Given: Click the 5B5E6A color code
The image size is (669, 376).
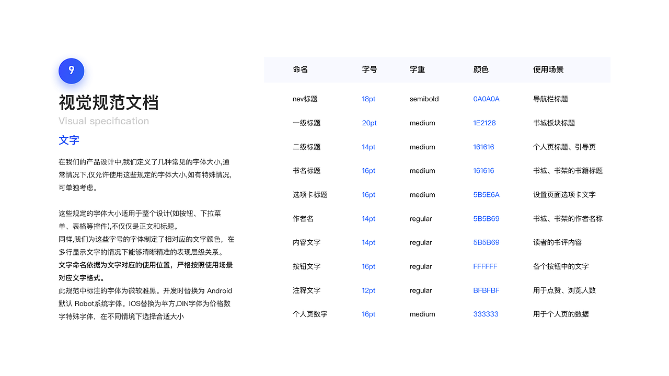Looking at the screenshot, I should pos(487,195).
